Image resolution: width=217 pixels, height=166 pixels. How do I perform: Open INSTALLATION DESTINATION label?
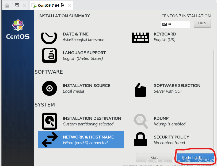pyautogui.click(x=92, y=118)
